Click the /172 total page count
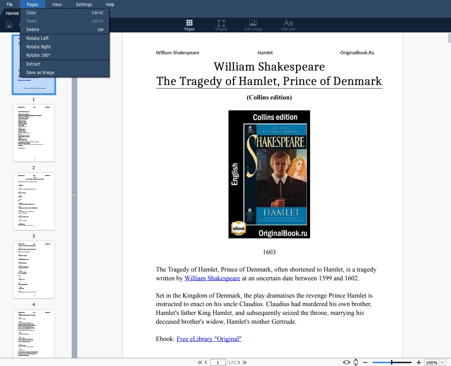451x366 pixels. point(231,362)
